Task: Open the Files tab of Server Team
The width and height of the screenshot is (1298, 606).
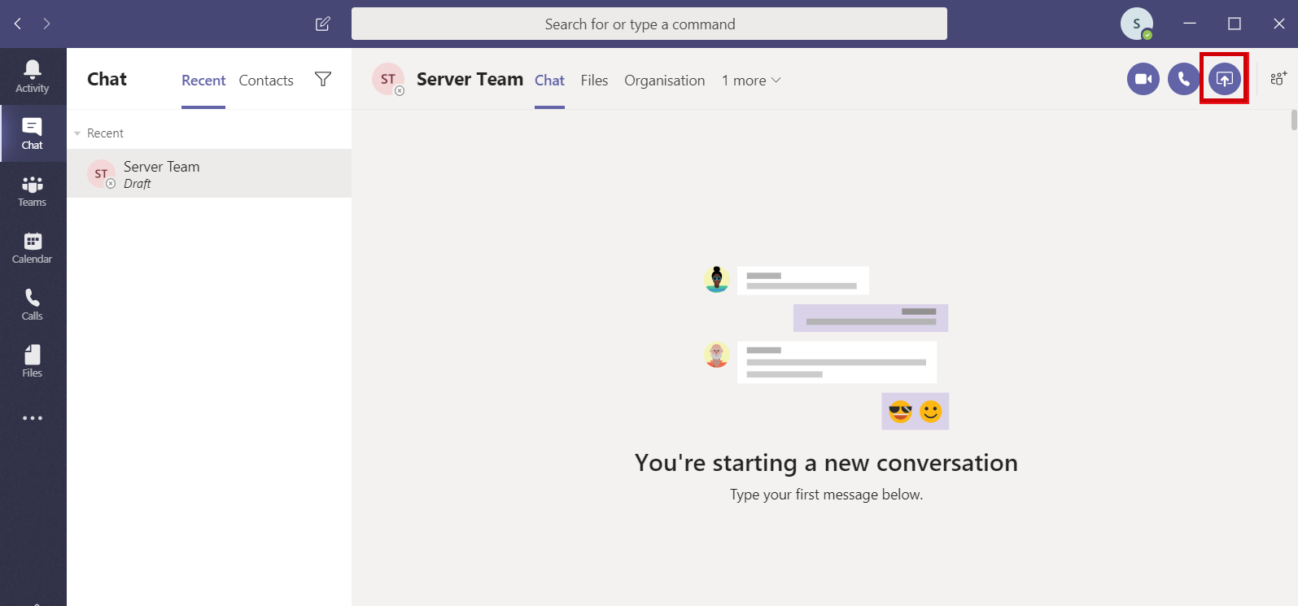Action: point(594,81)
